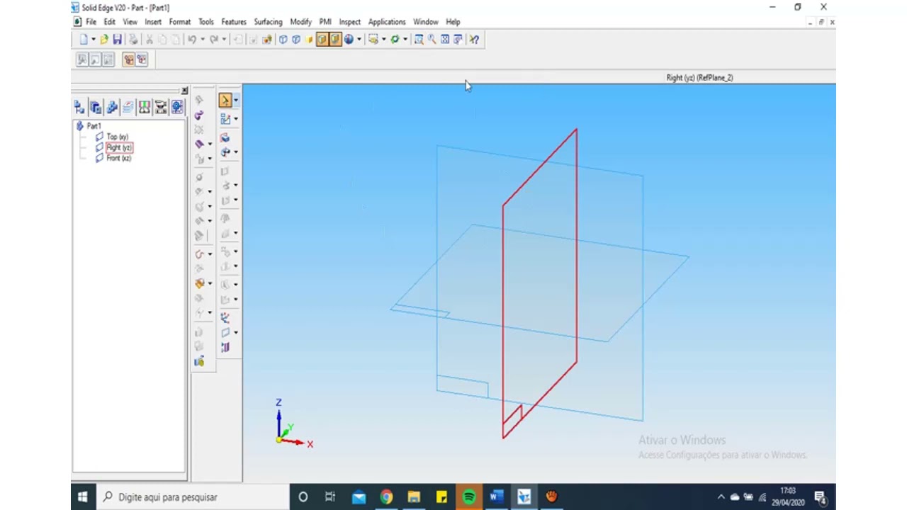The width and height of the screenshot is (907, 510).
Task: Open the File menu
Action: pos(91,22)
